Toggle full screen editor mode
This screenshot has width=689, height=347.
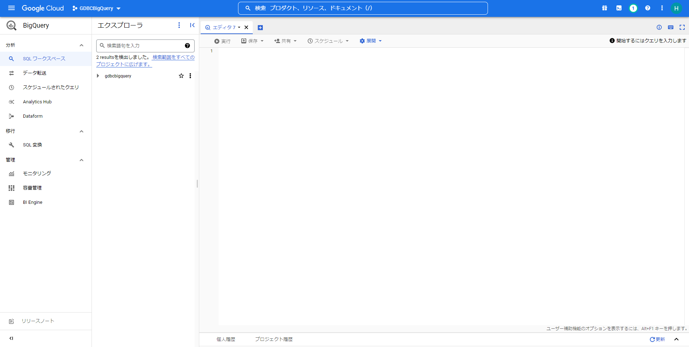click(x=682, y=27)
